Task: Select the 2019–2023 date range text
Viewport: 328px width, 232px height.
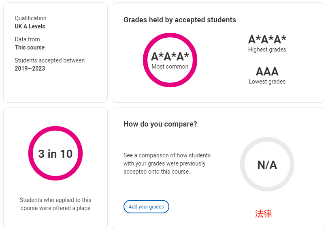Action: click(30, 69)
